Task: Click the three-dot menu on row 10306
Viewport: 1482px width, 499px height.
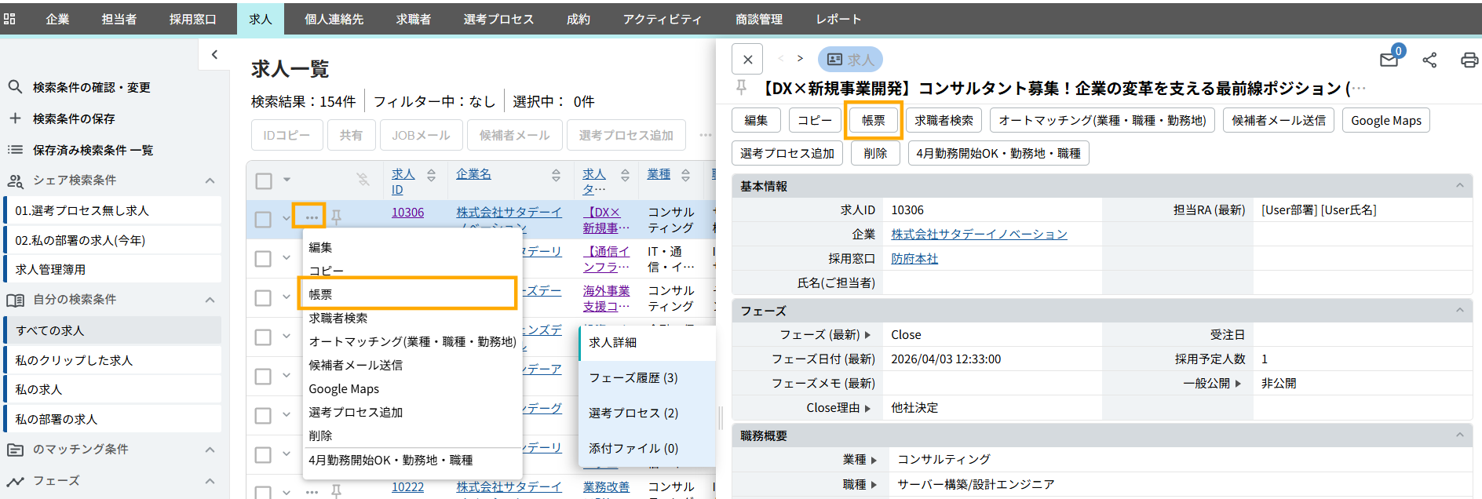Action: (x=312, y=217)
